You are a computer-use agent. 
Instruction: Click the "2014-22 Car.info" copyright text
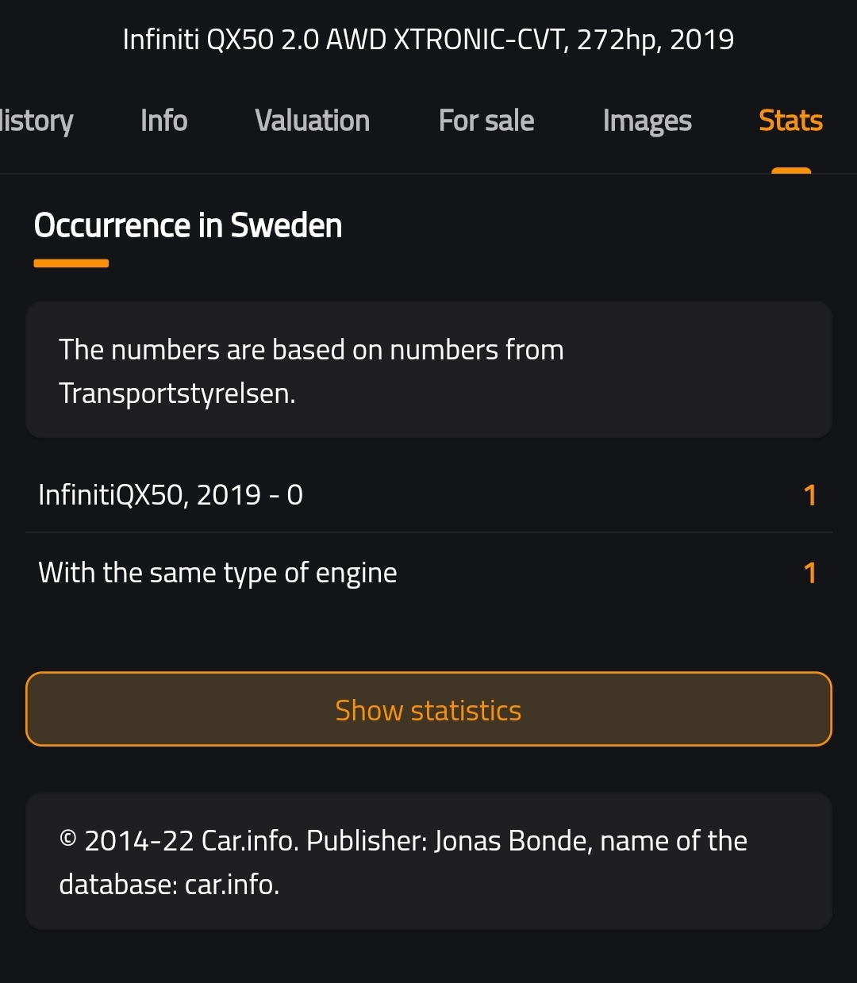click(190, 841)
